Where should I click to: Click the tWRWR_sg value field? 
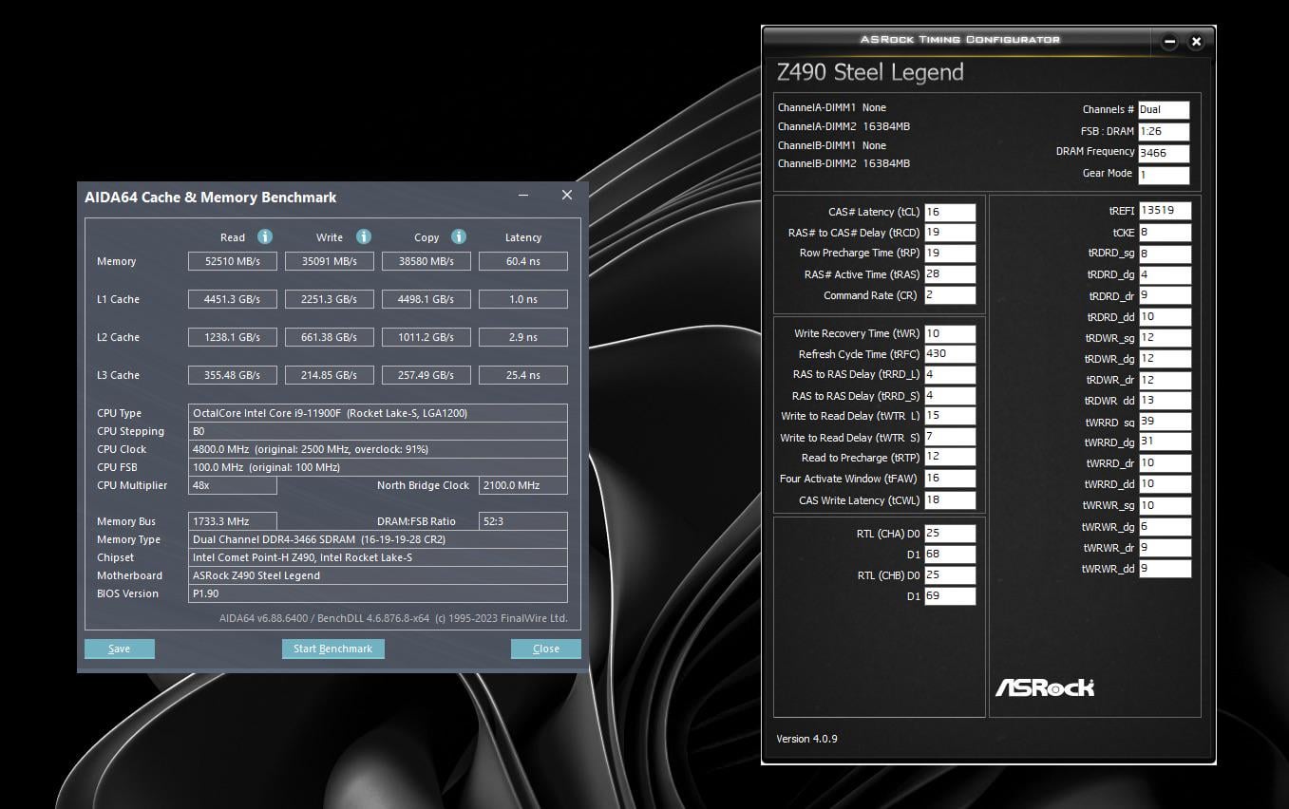click(1165, 506)
